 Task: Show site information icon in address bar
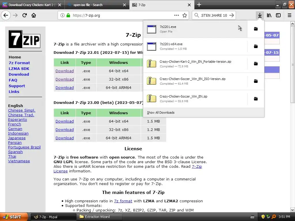point(63,16)
